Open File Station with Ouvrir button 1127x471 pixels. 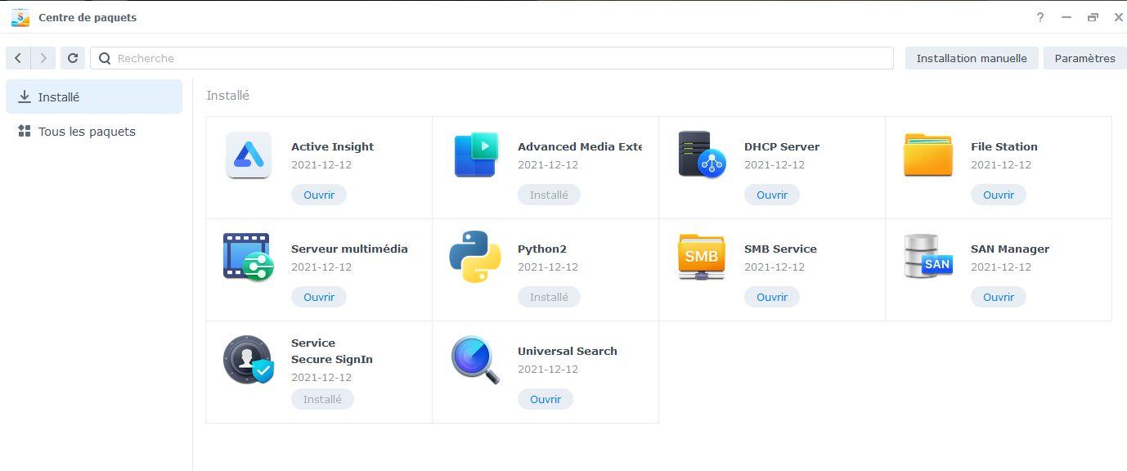(999, 195)
